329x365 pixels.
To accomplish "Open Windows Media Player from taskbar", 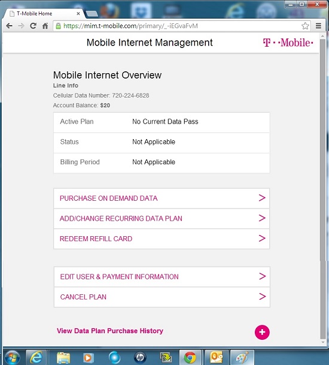I will (89, 358).
